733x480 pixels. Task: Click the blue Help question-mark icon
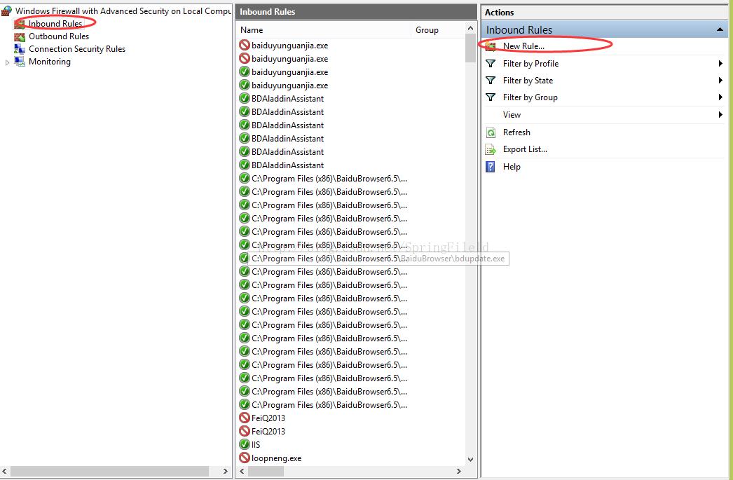click(490, 167)
